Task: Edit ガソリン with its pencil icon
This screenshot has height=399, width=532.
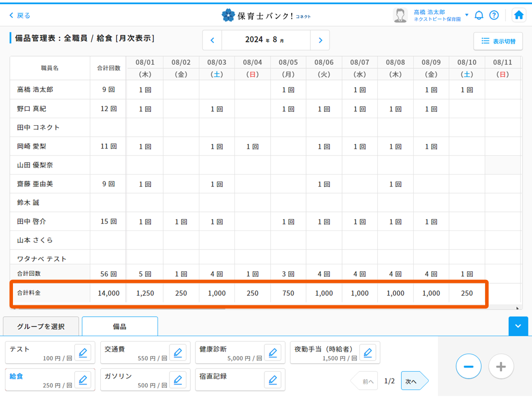Action: [x=178, y=380]
